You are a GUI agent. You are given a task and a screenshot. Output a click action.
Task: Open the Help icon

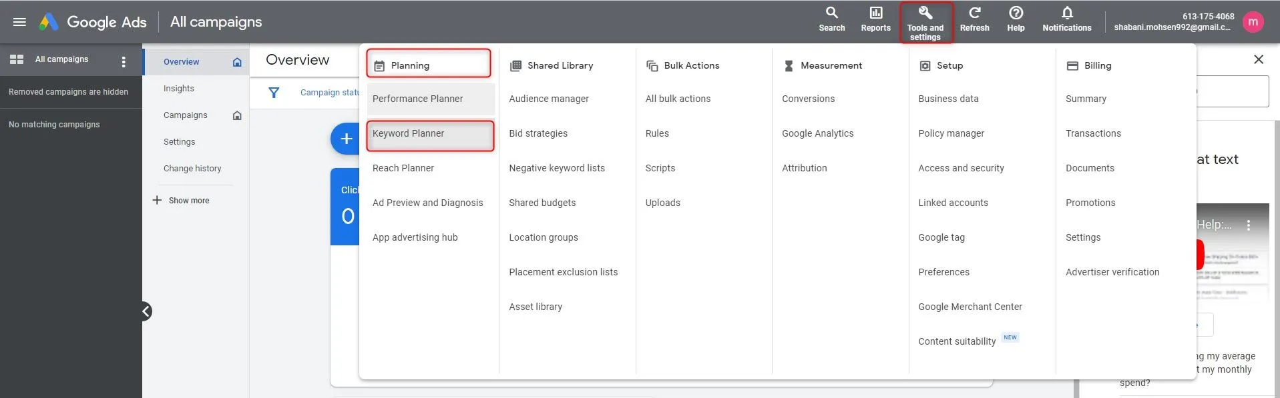(1016, 19)
